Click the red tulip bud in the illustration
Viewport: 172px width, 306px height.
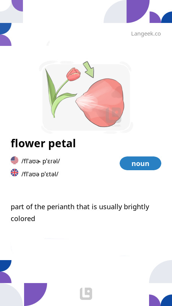pyautogui.click(x=73, y=74)
